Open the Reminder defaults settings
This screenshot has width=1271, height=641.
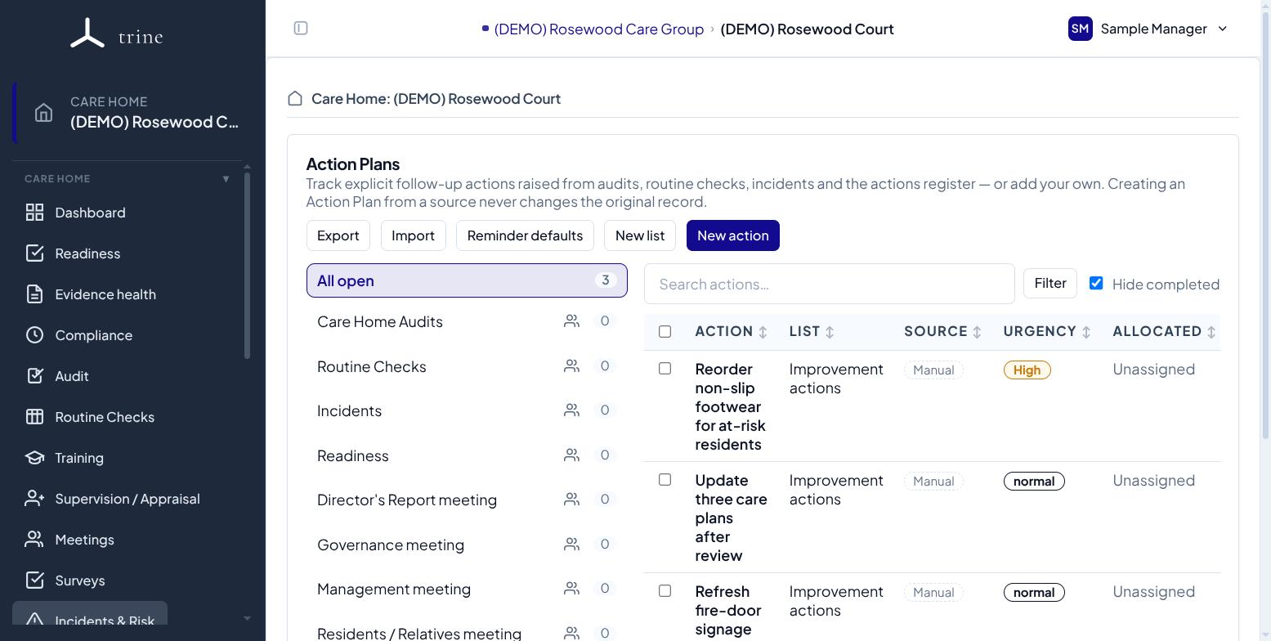pyautogui.click(x=525, y=235)
